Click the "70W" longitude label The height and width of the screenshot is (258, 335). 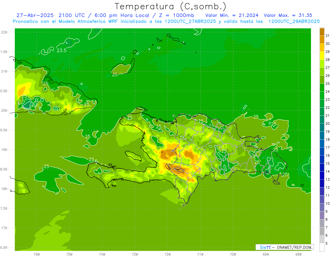(x=233, y=254)
